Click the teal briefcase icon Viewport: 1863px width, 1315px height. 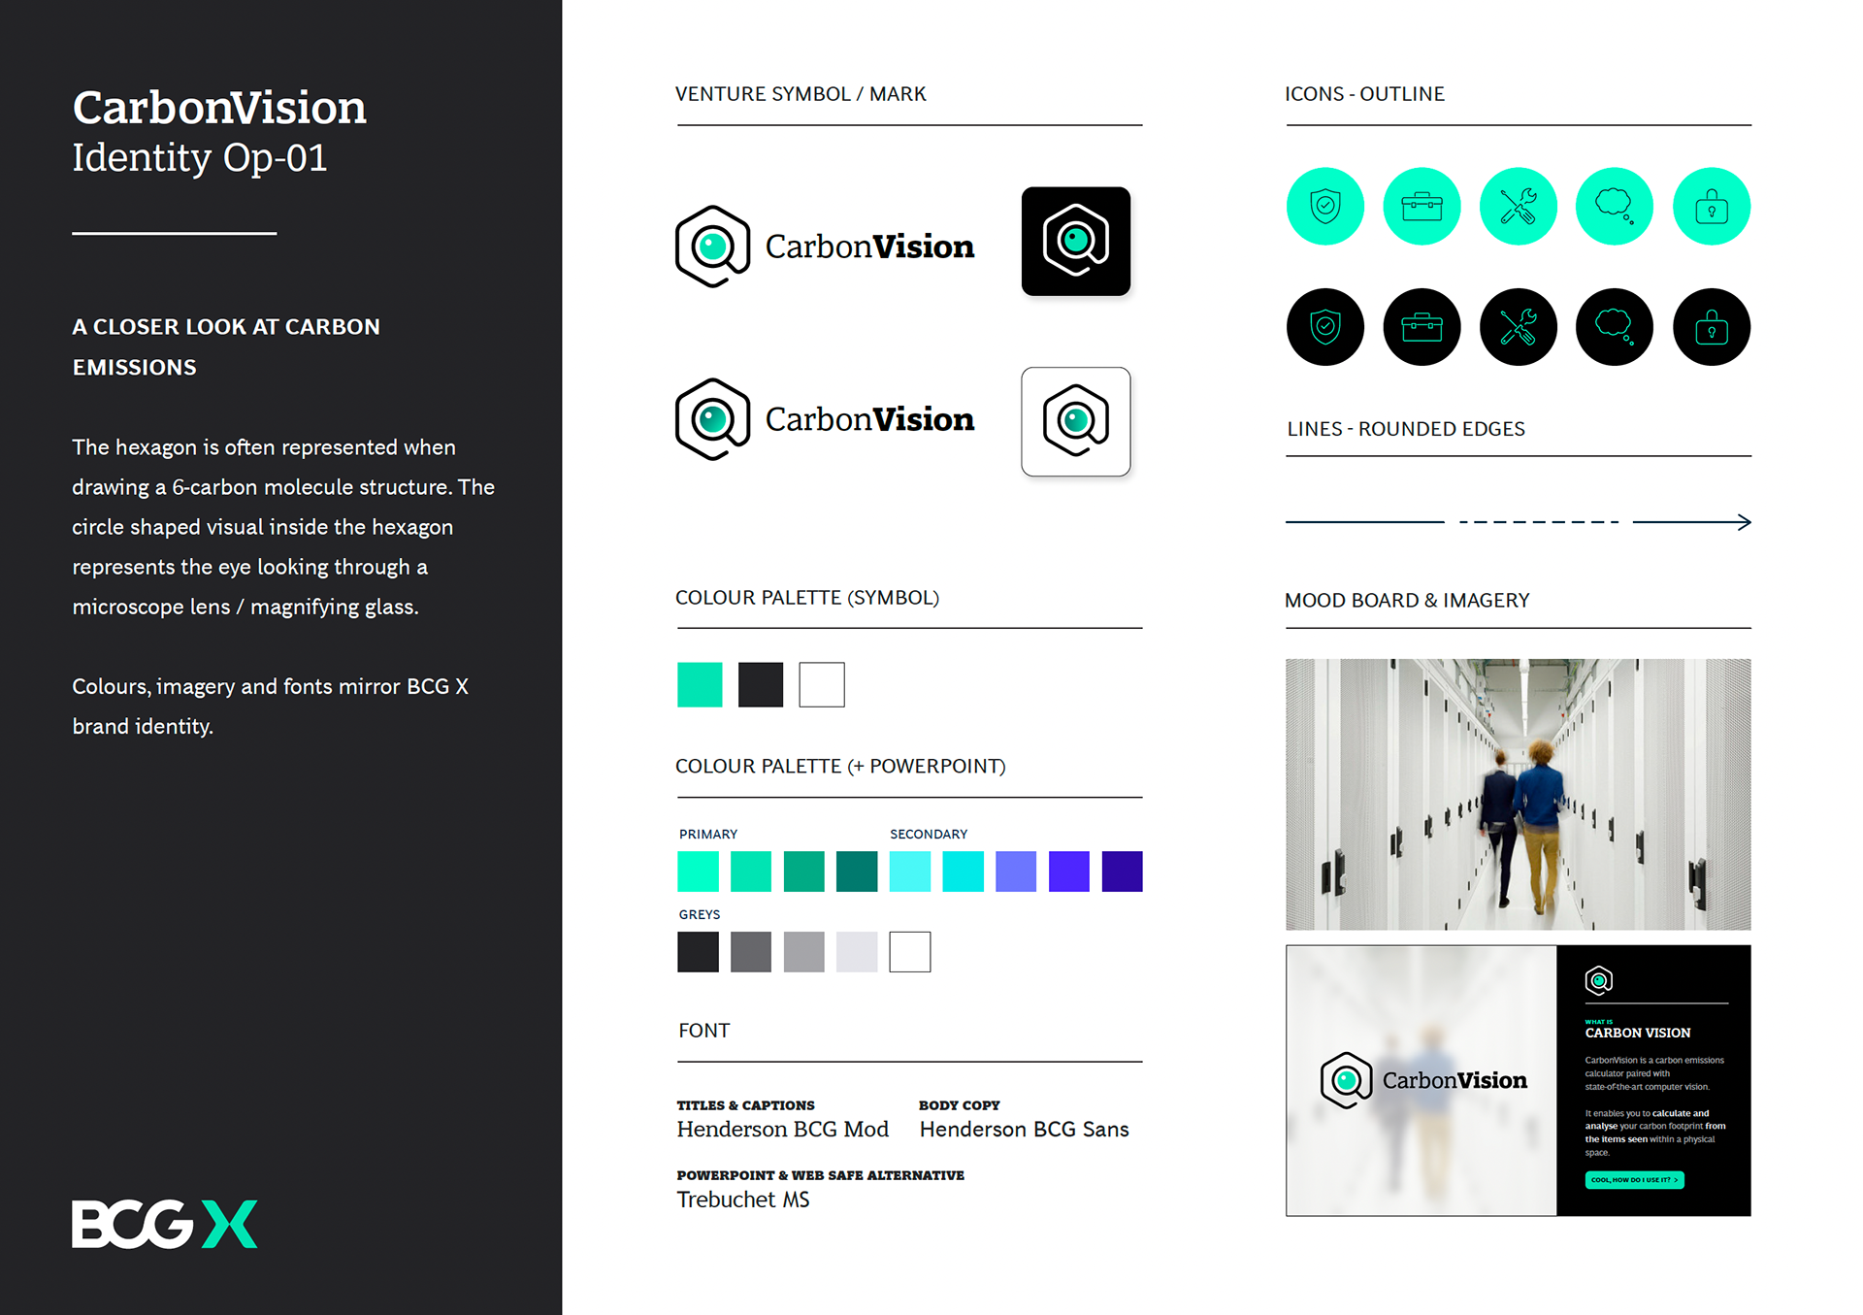pyautogui.click(x=1422, y=206)
